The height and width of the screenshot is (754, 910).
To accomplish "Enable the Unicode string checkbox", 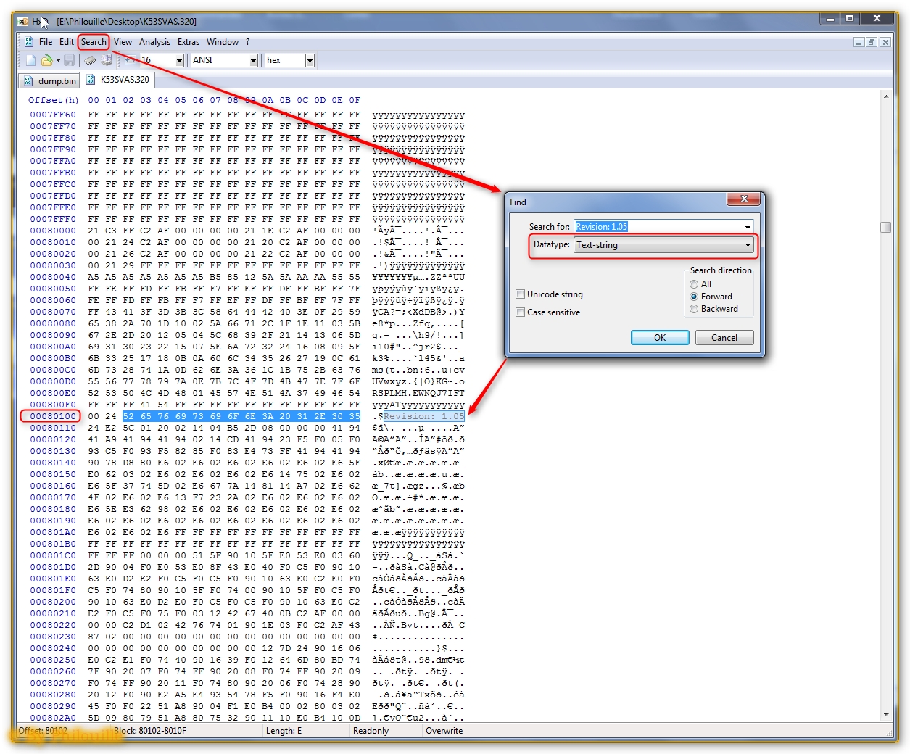I will point(520,294).
